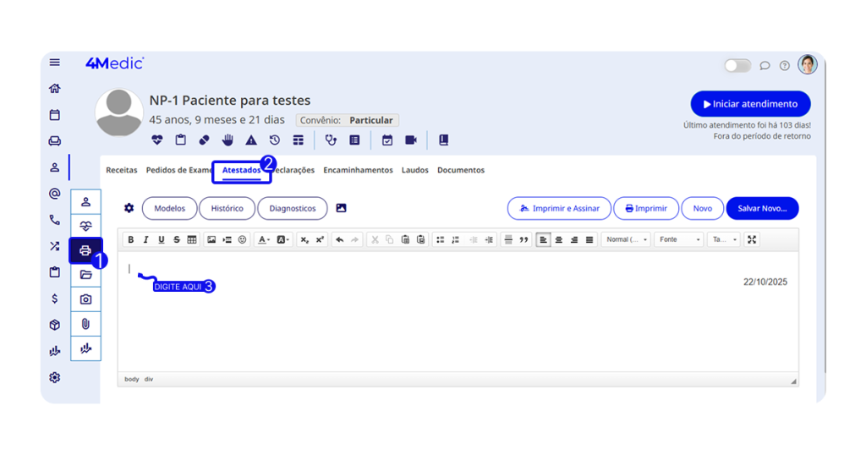Open the video camera teleconsultation icon
This screenshot has height=455, width=866.
411,140
